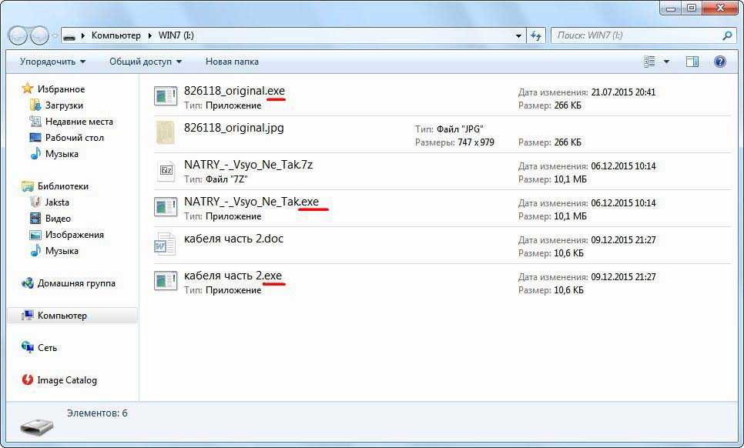This screenshot has height=448, width=744.
Task: Click the Видео filmstrip icon
Action: click(35, 218)
